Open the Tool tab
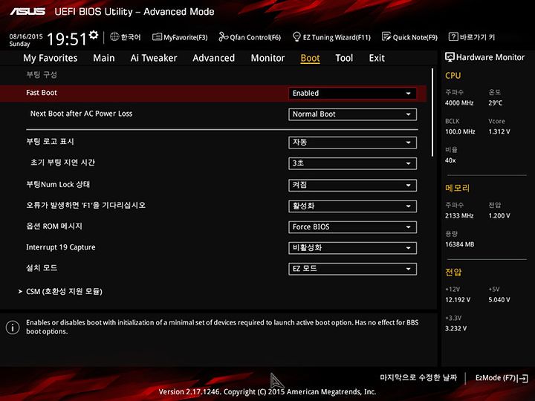This screenshot has width=535, height=401. [x=344, y=58]
